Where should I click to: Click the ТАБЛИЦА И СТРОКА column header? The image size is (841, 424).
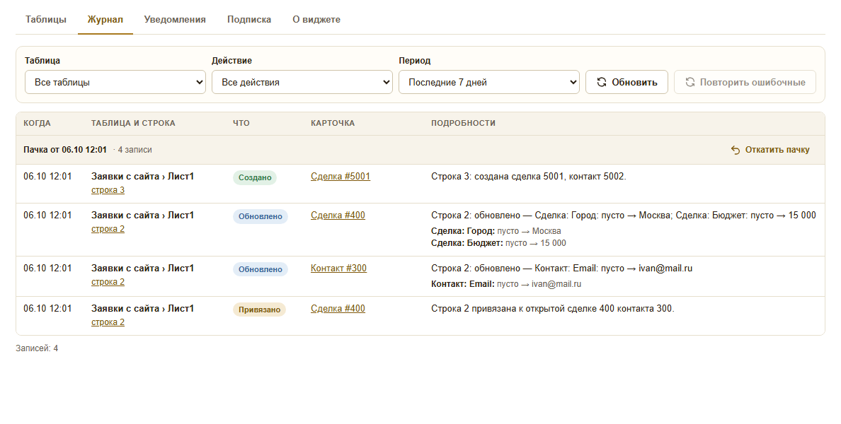click(133, 123)
